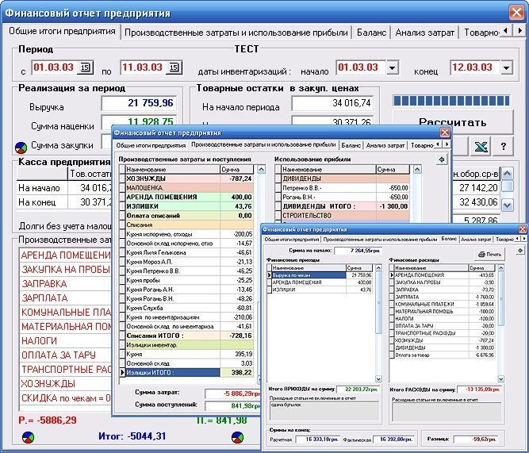Screen dimensions: 529x453
Task: Click Выручка value field 21 759,96
Action: tap(139, 103)
